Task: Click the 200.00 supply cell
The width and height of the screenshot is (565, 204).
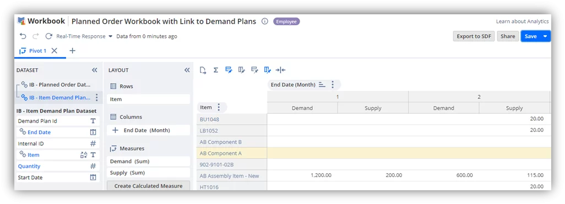Action: (x=373, y=175)
